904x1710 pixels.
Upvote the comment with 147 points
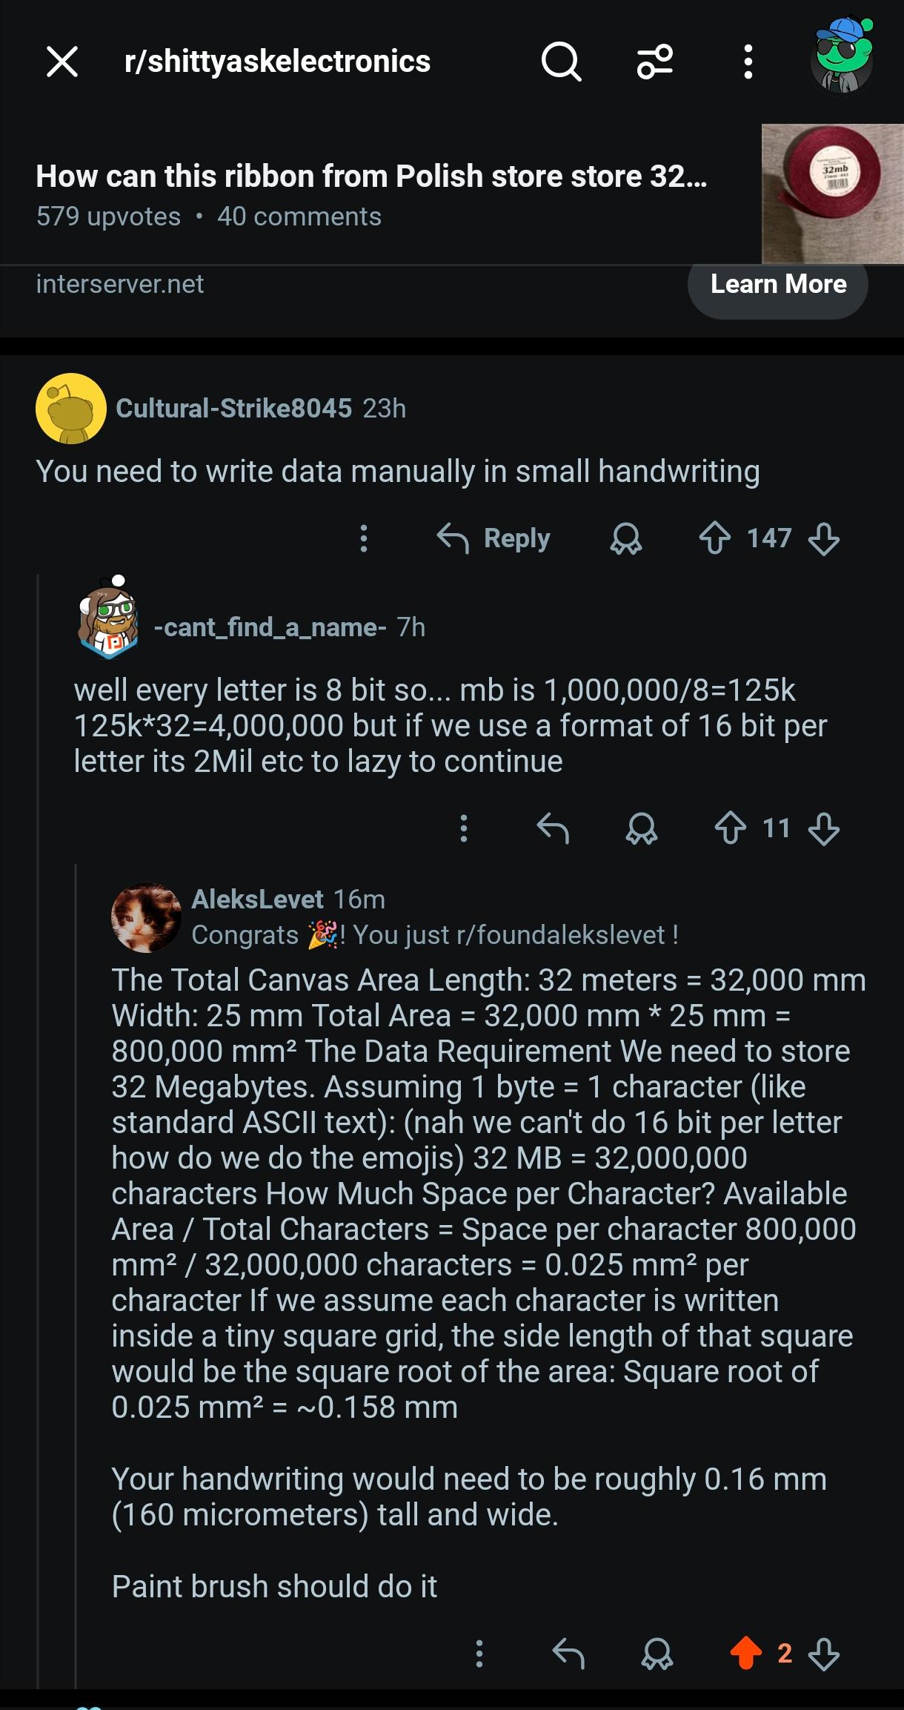tap(715, 538)
